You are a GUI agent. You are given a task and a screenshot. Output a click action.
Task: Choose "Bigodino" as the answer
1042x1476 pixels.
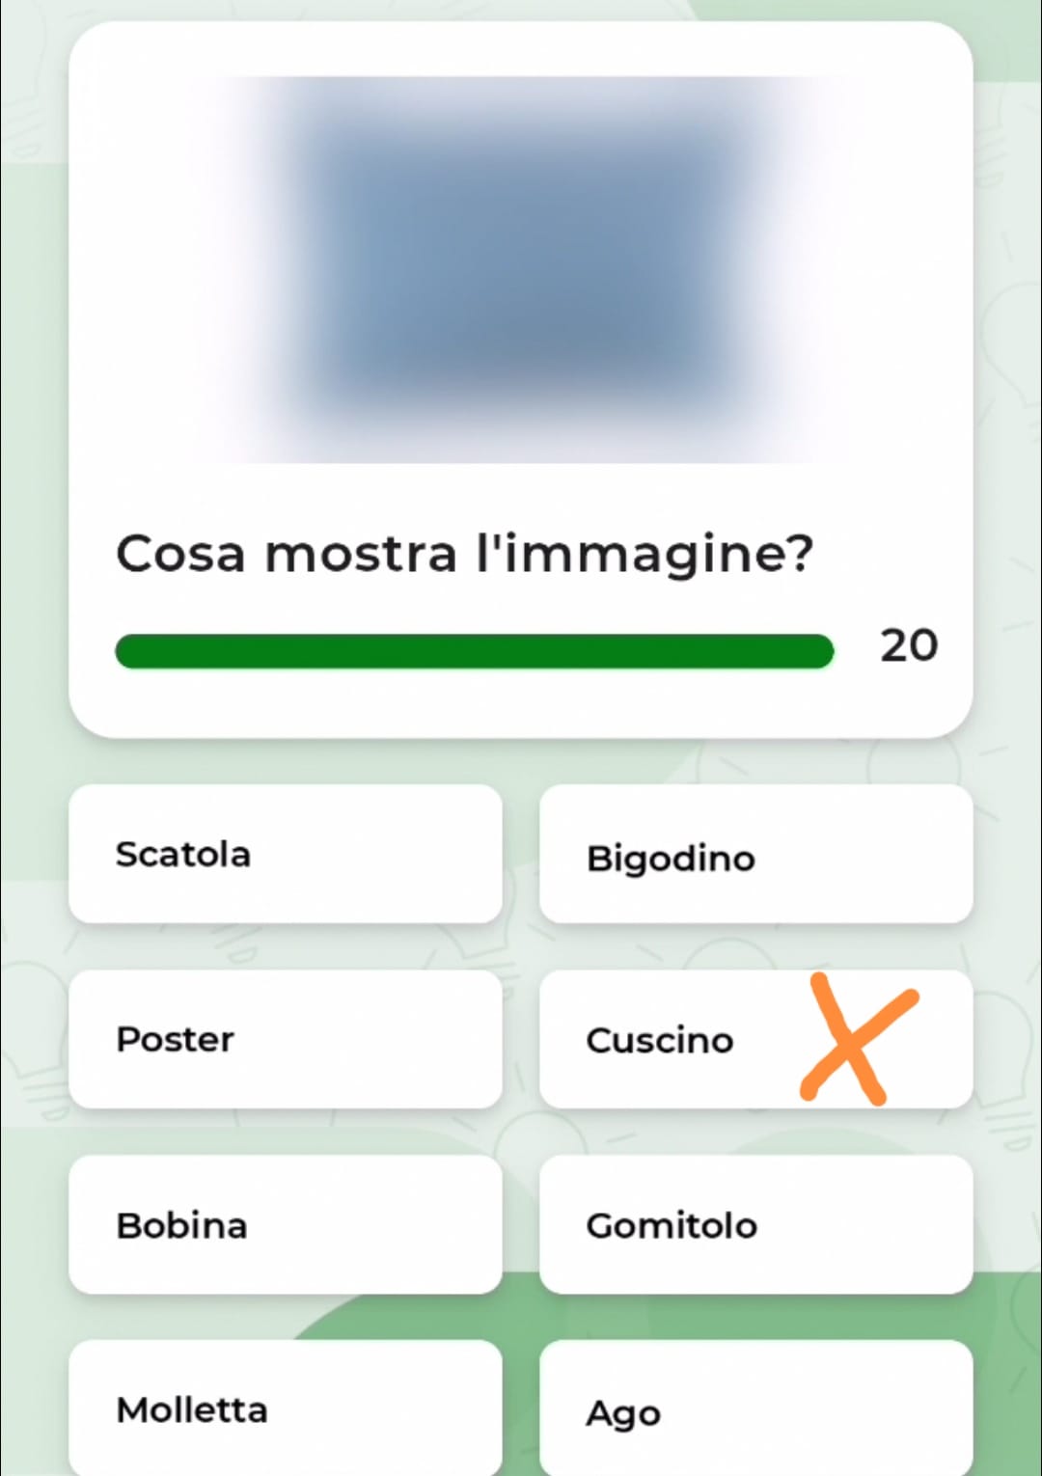[x=755, y=856]
